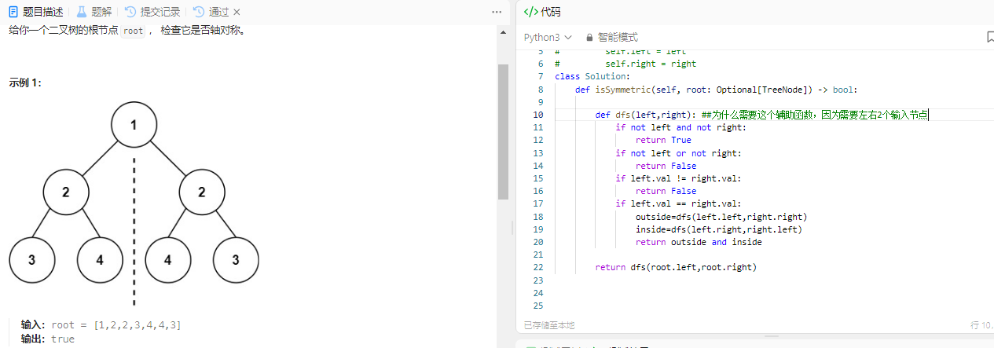Click the lock icon next to 智能模式
This screenshot has width=994, height=348.
tap(589, 37)
